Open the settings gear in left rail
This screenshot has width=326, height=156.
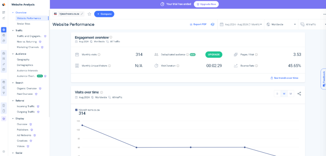coord(4,151)
